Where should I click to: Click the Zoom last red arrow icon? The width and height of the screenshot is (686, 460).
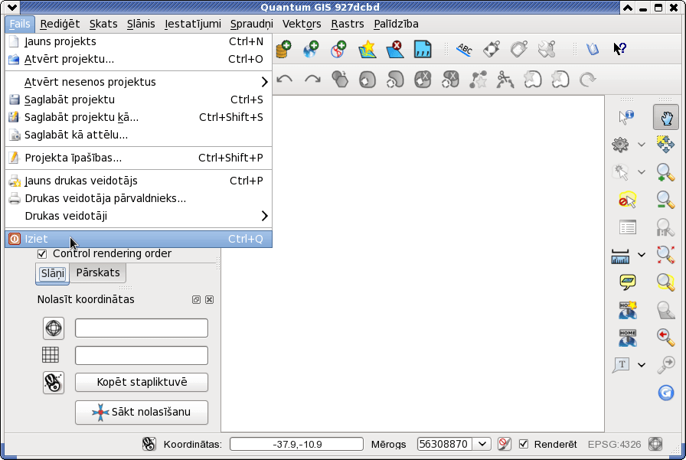[x=665, y=337]
